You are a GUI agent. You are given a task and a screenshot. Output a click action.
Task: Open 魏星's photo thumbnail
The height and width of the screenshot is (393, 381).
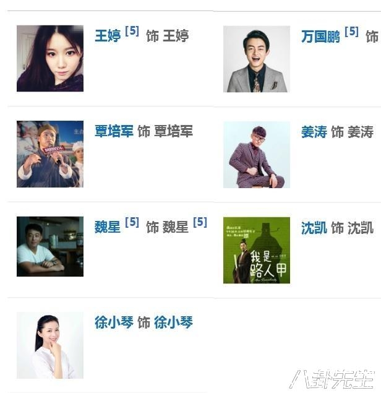[50, 246]
